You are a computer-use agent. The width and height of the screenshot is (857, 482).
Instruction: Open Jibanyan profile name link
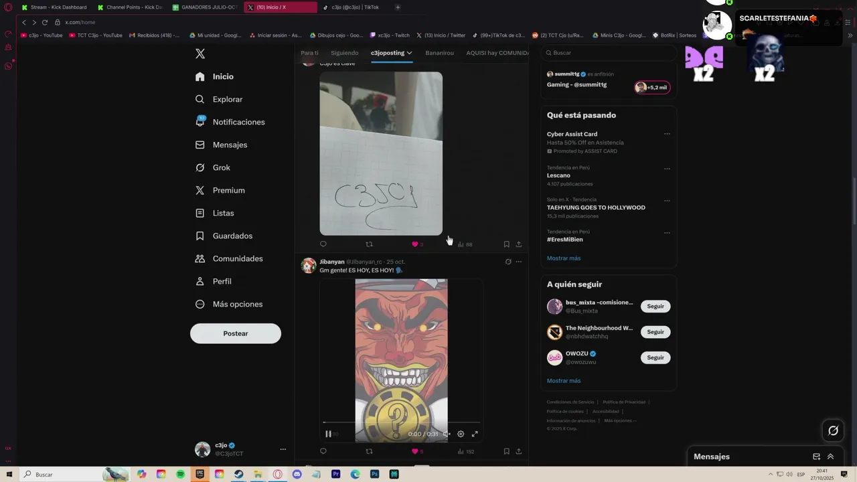(331, 262)
